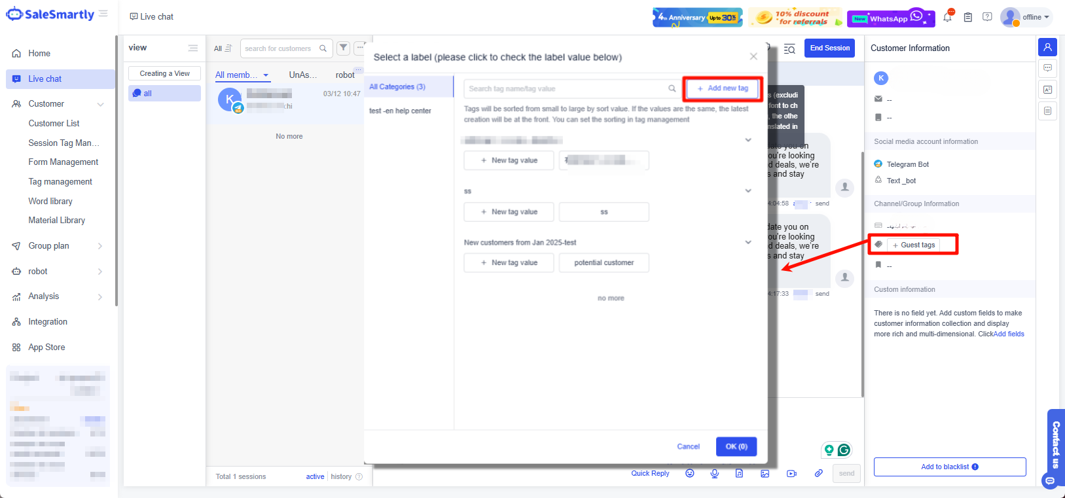Click Add new tag button
Screen dimensions: 1065x498
click(x=723, y=88)
